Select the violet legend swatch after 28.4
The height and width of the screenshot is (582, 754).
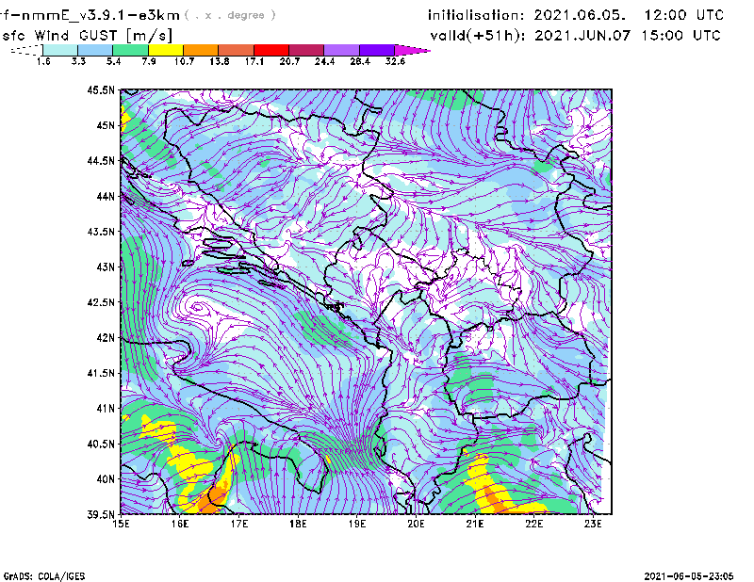point(377,50)
